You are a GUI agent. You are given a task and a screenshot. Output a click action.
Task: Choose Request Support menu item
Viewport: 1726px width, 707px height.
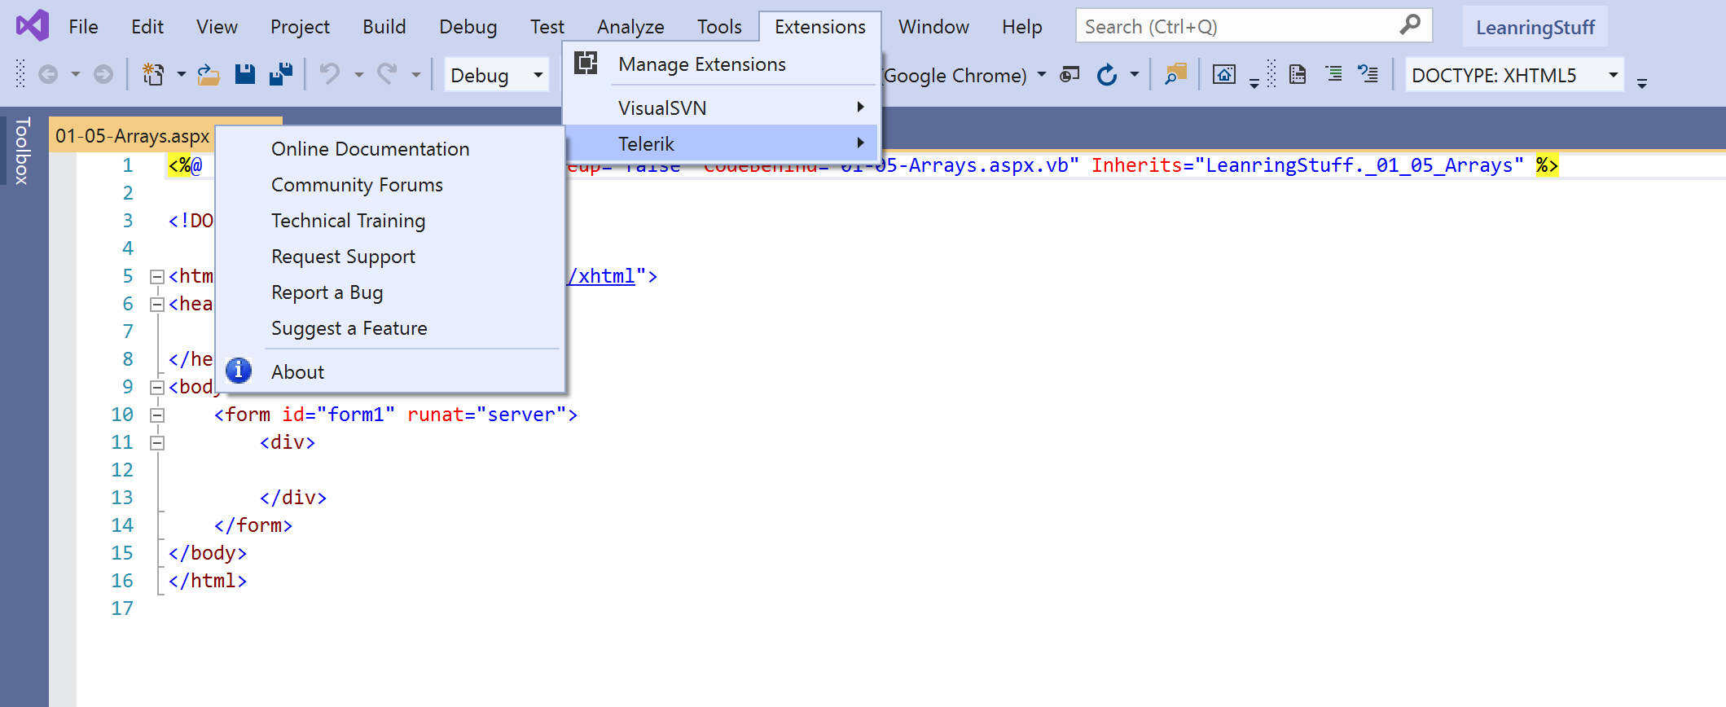click(390, 257)
